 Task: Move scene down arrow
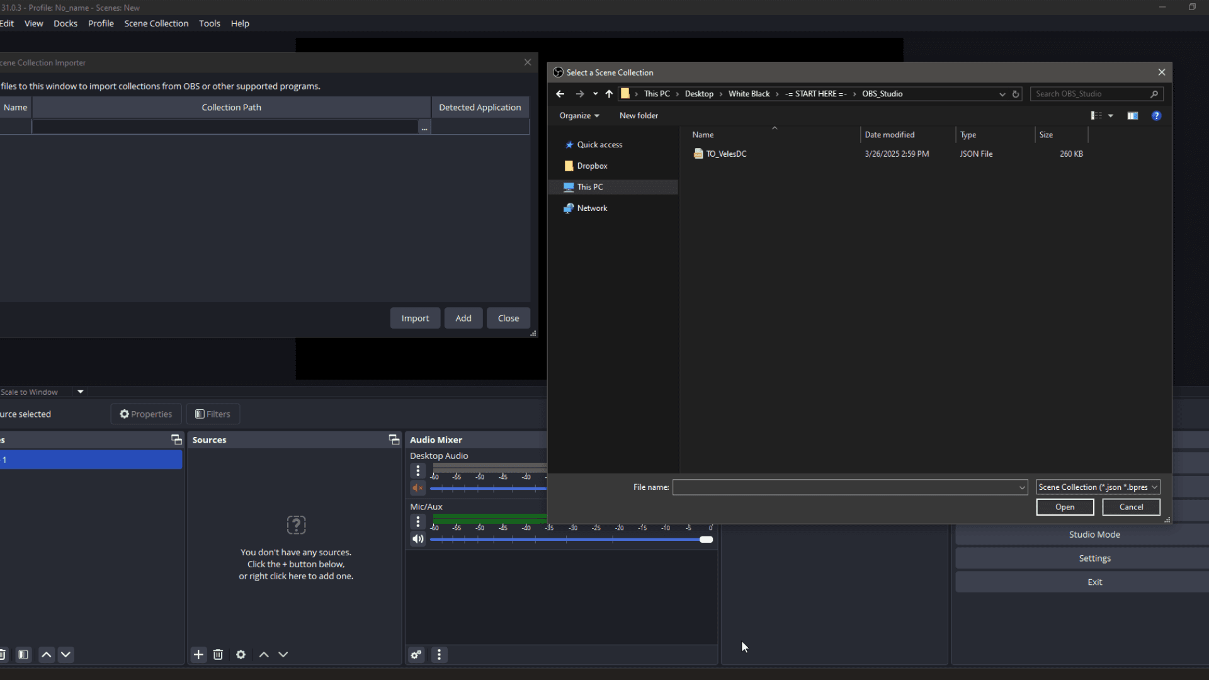(x=65, y=655)
